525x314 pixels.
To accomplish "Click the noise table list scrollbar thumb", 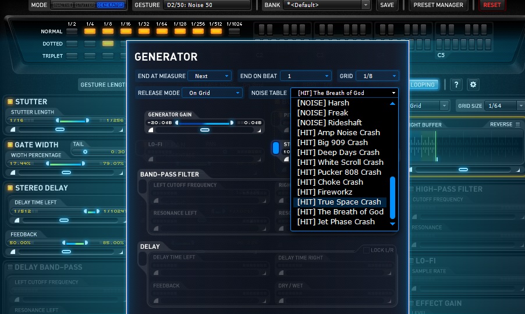I will (392, 197).
